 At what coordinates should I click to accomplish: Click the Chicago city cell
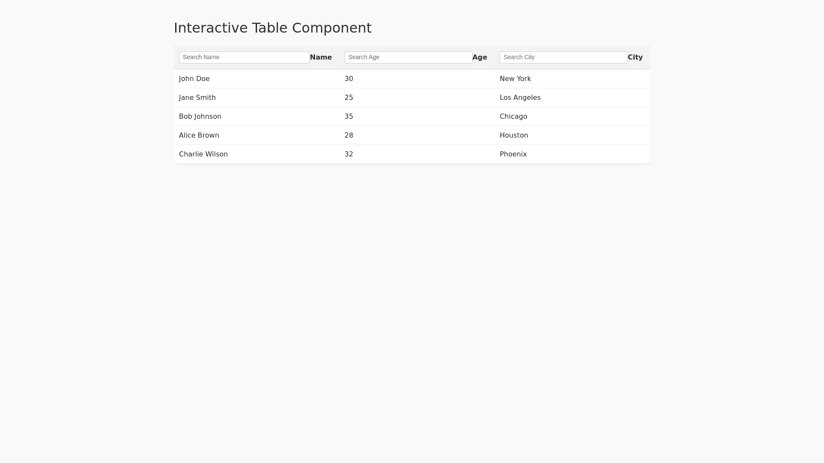(x=513, y=117)
